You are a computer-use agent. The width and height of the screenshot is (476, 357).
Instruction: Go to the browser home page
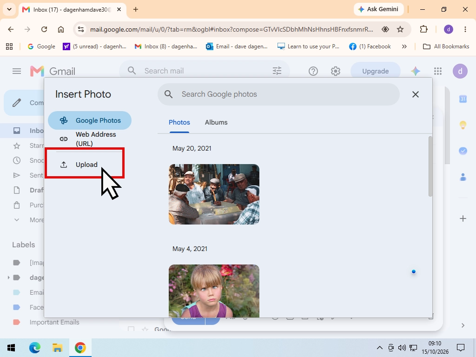pyautogui.click(x=61, y=29)
